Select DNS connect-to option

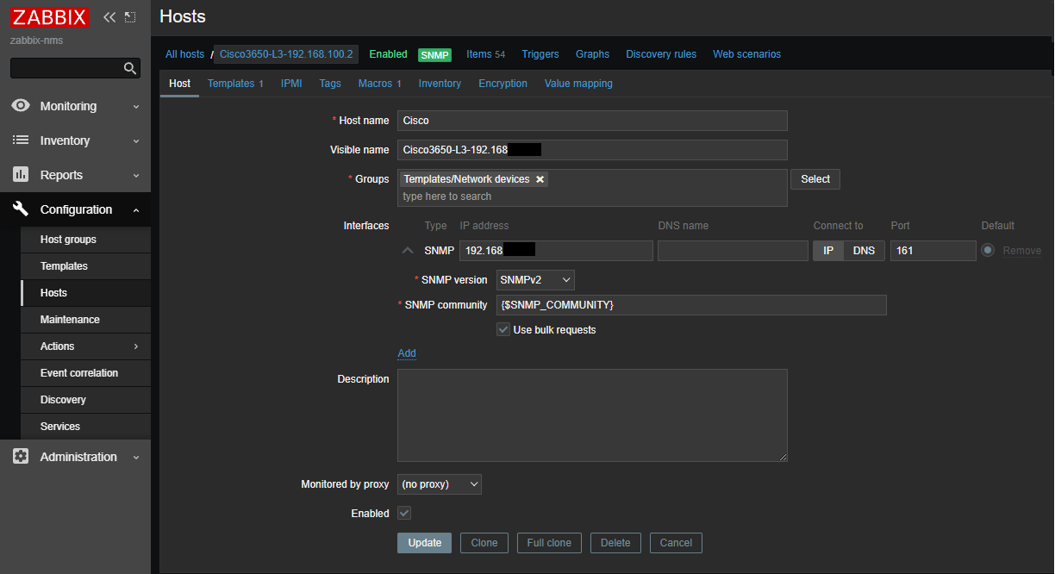pyautogui.click(x=864, y=251)
